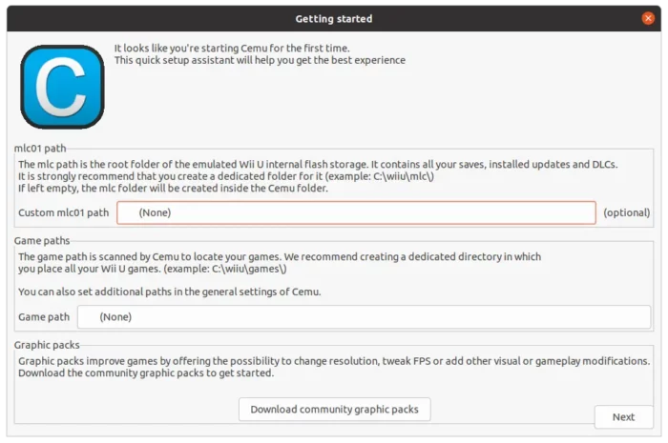Viewport: 668px width, 443px height.
Task: Click the mlc root folder description line
Action: (318, 164)
